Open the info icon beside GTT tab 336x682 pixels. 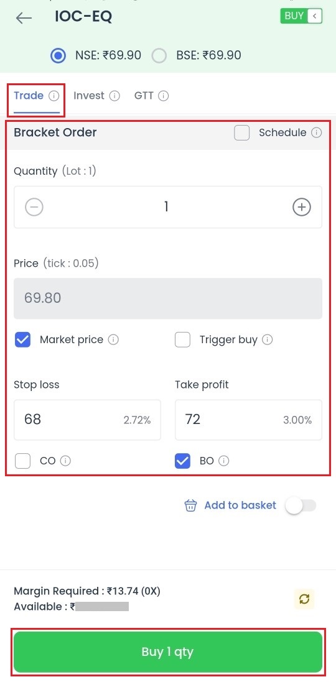pyautogui.click(x=164, y=96)
